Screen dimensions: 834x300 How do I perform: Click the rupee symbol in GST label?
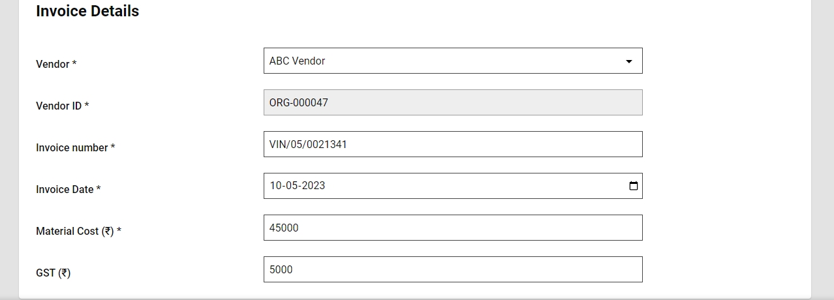pyautogui.click(x=64, y=273)
